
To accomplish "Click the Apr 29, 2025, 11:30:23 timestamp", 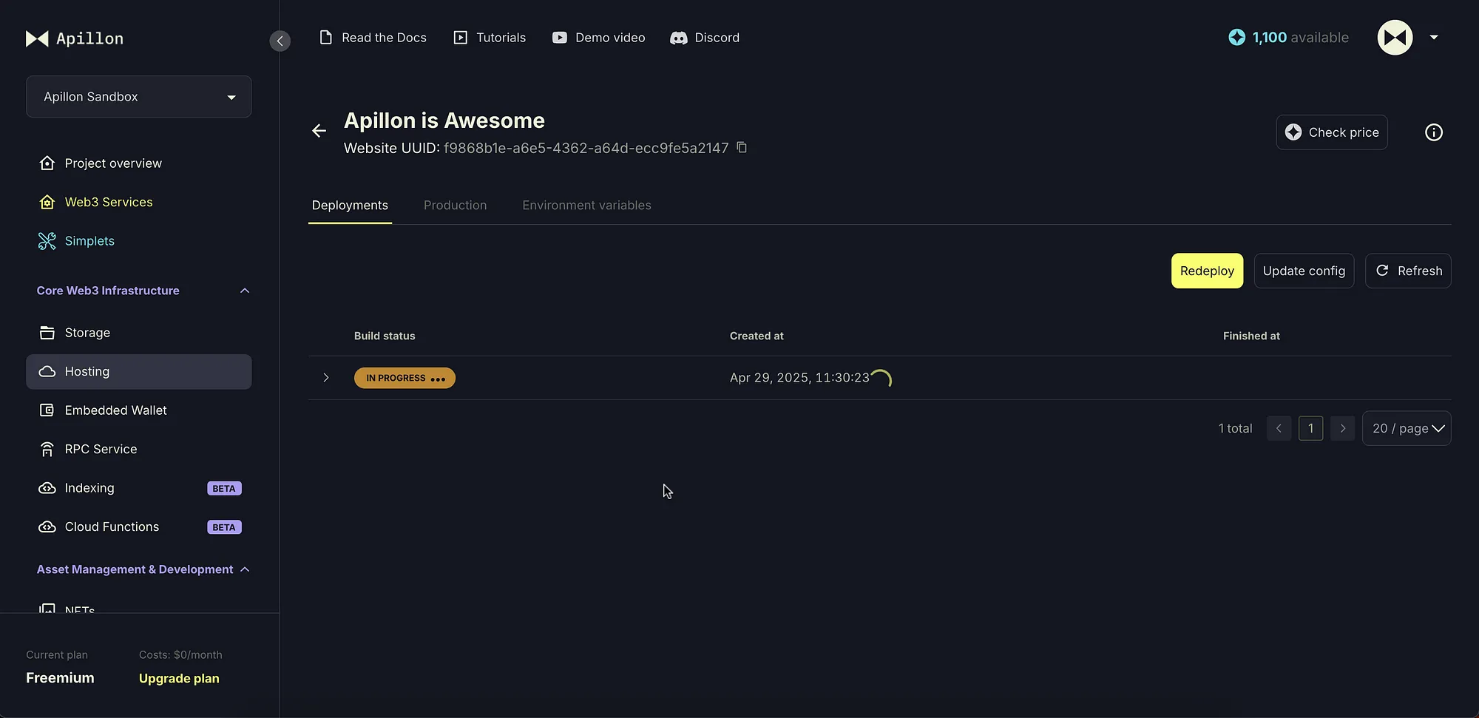I will 799,378.
